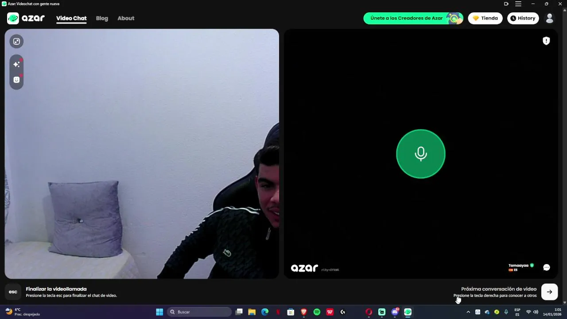567x319 pixels.
Task: Open WPS Office from taskbar
Action: (330, 312)
